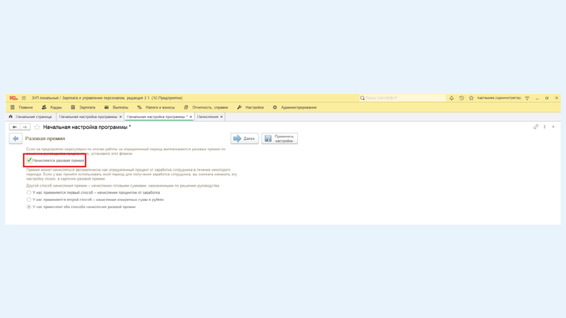Open the Администрирование section
The height and width of the screenshot is (318, 566).
tap(295, 108)
